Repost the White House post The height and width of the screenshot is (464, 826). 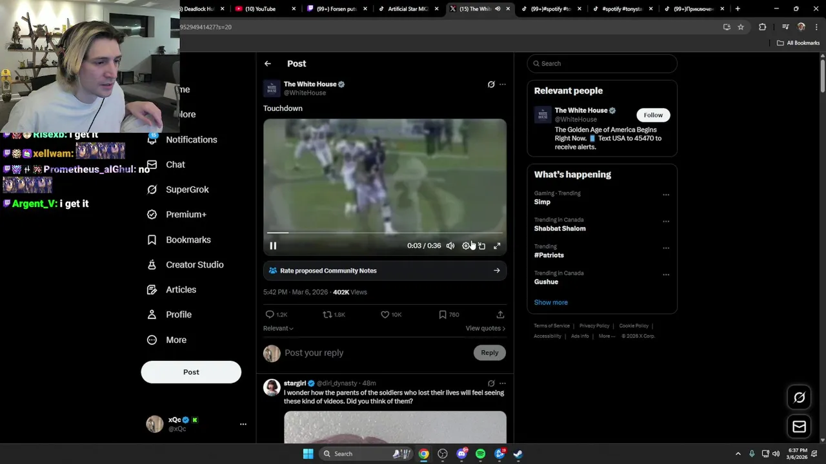click(x=327, y=314)
